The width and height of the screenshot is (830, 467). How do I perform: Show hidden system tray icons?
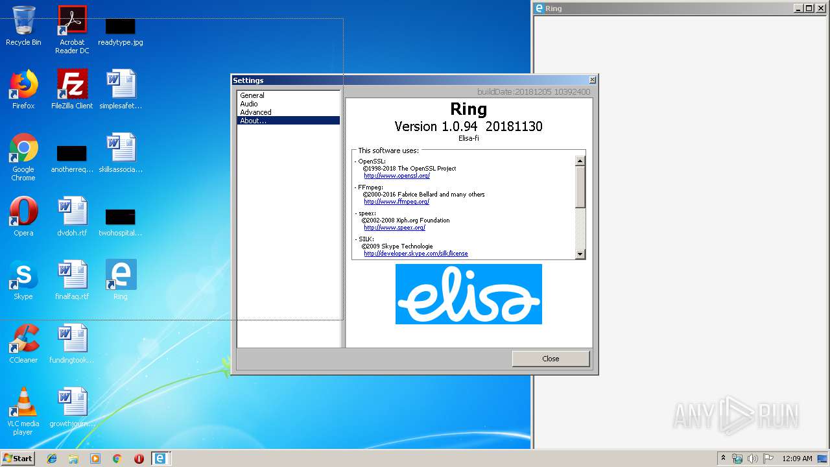(723, 459)
